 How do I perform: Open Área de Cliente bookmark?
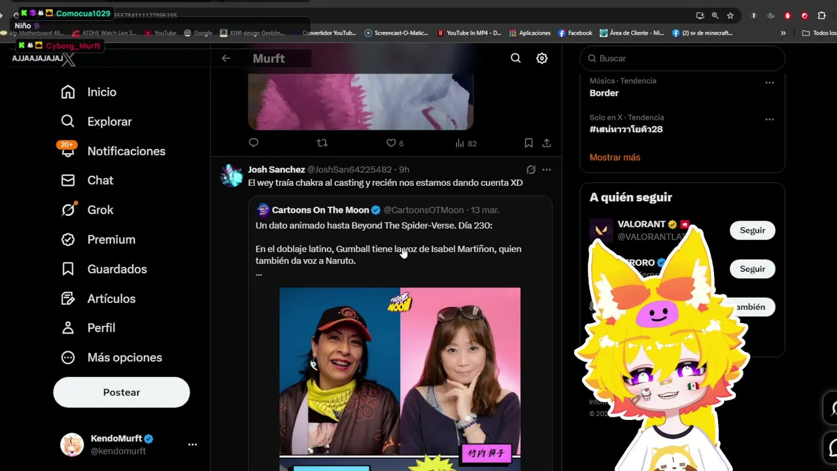632,33
